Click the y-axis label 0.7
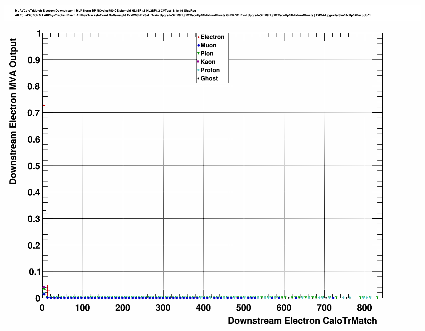425x331 pixels. [35, 113]
